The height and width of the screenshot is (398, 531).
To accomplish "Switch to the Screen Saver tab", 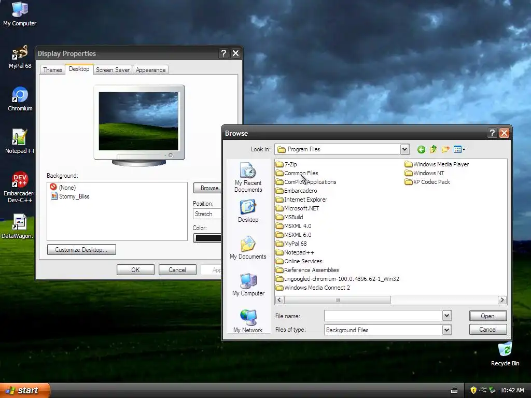I will (x=113, y=70).
